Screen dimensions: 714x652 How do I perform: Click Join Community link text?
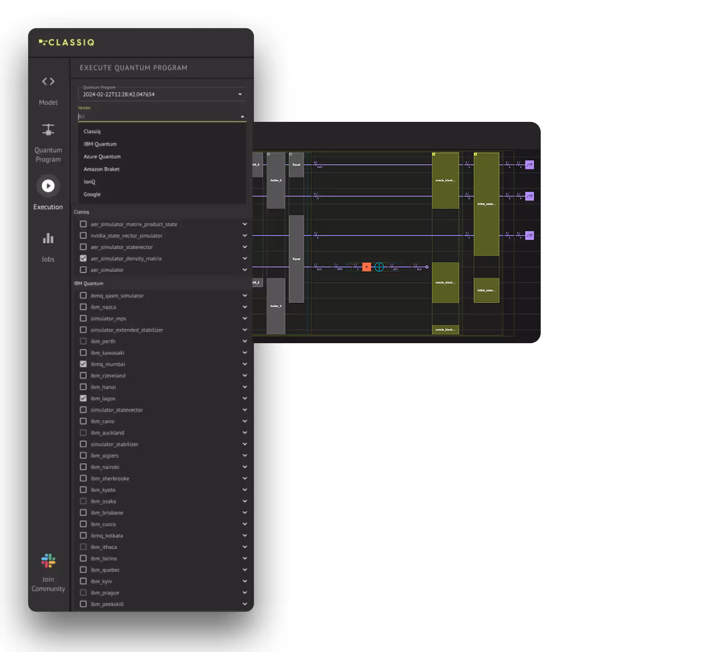48,584
